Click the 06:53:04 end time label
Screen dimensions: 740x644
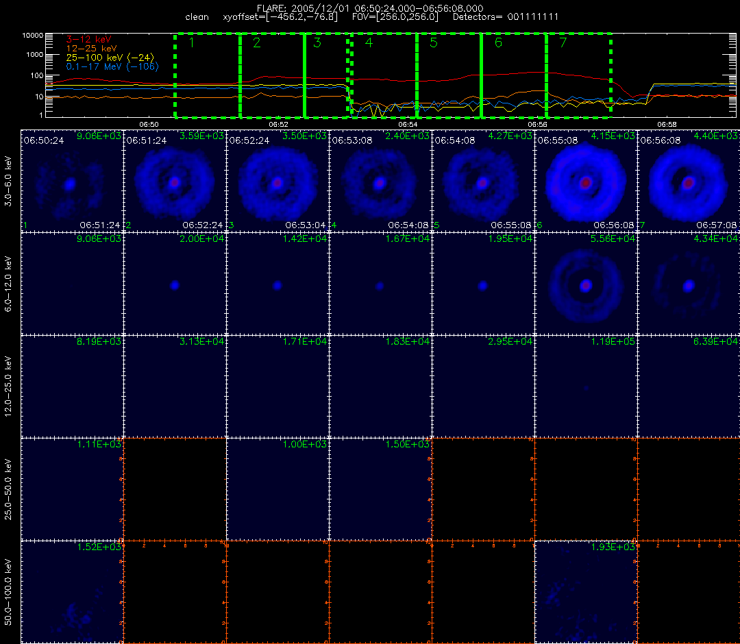(306, 225)
